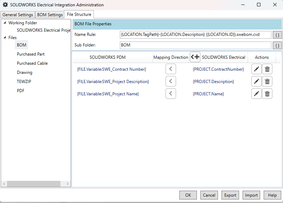Screen dimensions: 283x203
Task: Click the application gear icon in title bar
Action: click(5, 5)
